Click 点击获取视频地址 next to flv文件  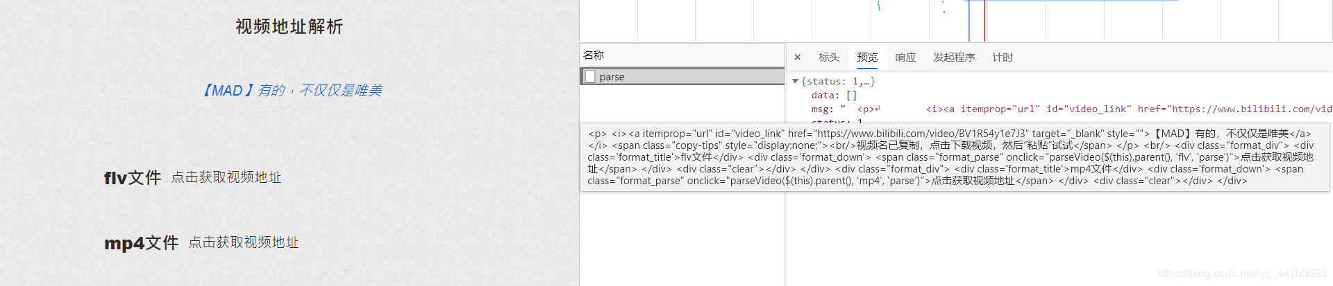coord(226,177)
